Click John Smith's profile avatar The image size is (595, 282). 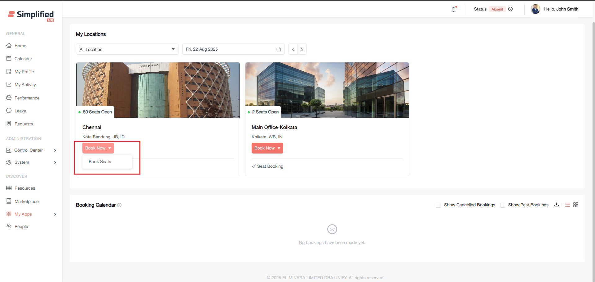[535, 9]
